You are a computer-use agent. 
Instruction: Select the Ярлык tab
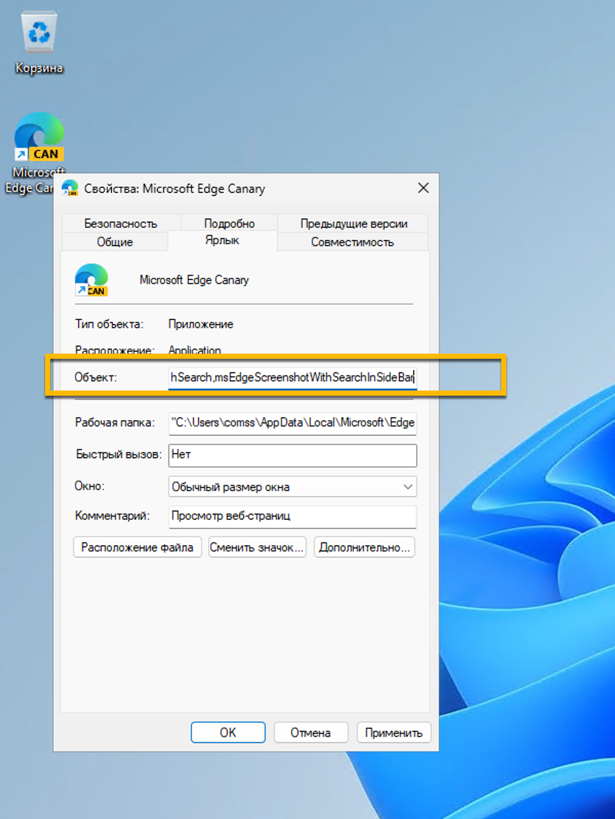click(x=222, y=240)
